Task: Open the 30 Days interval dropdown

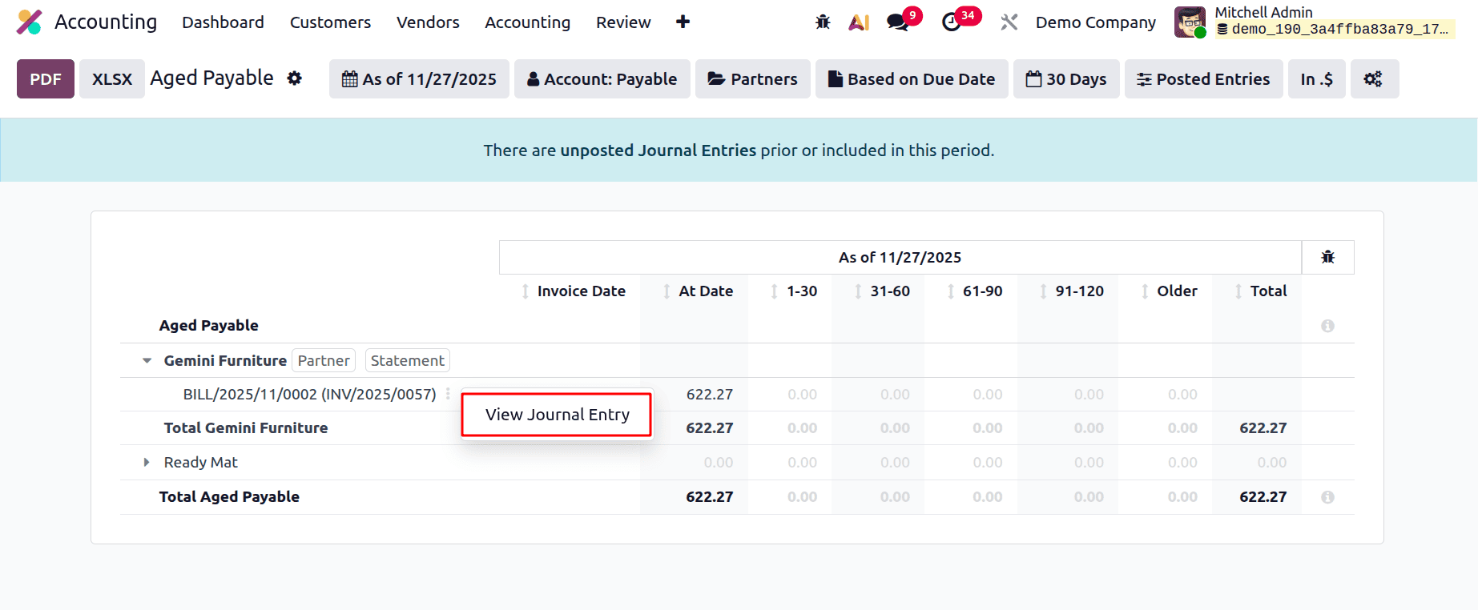Action: click(x=1066, y=78)
